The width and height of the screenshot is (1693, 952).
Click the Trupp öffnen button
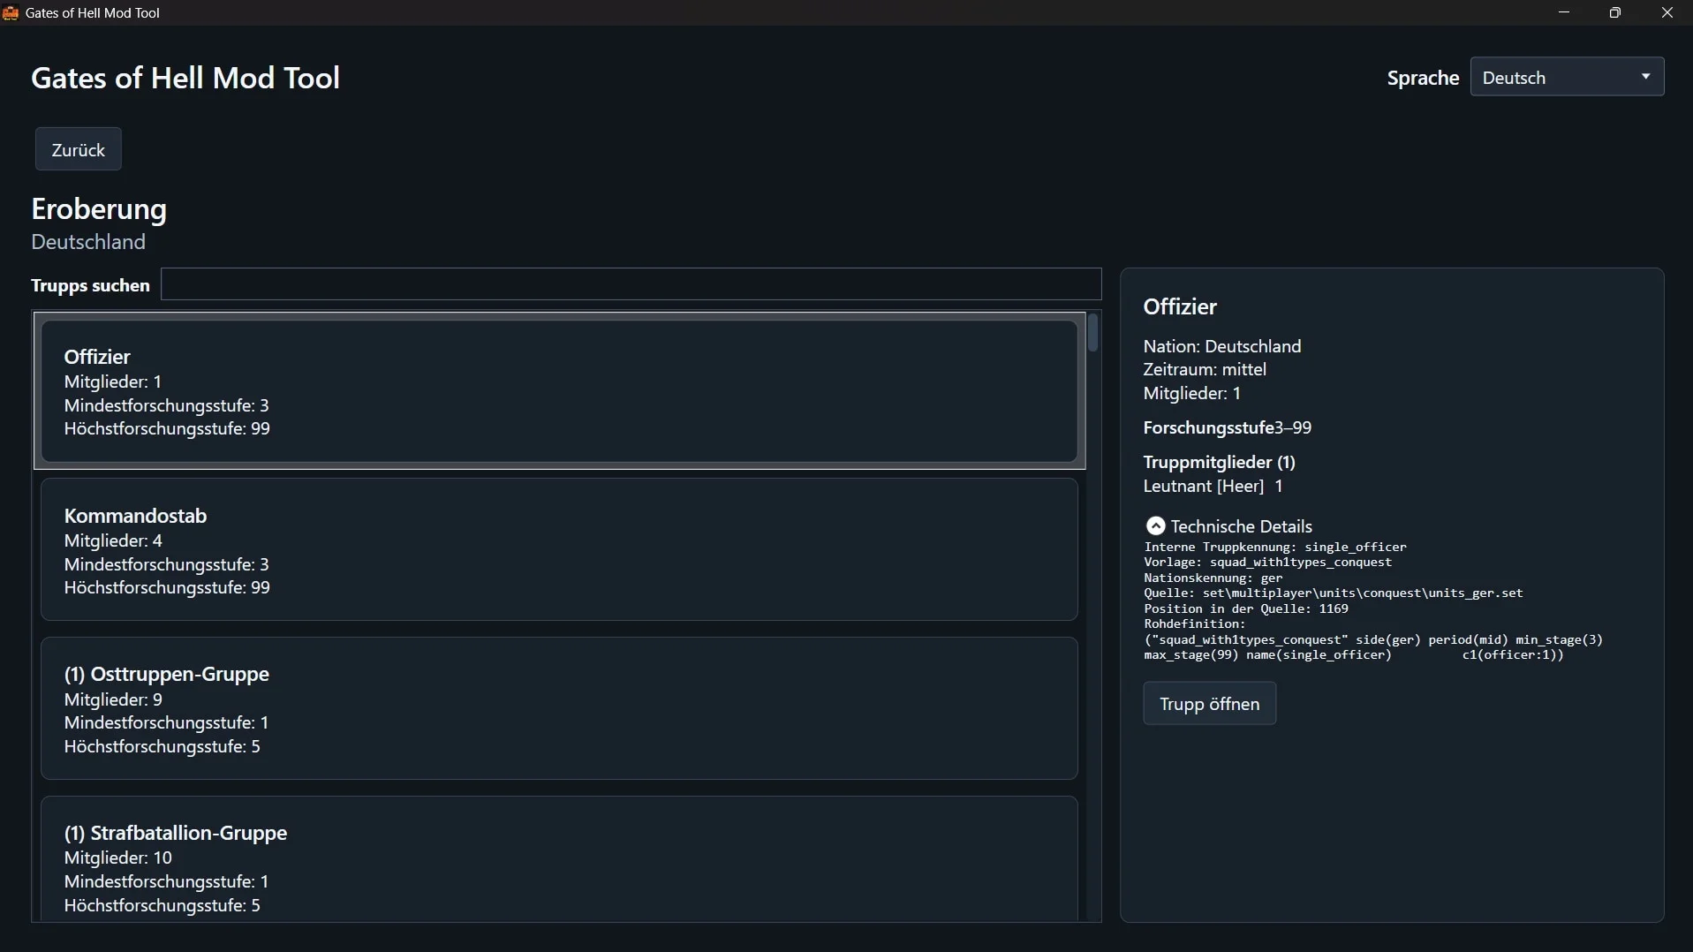pyautogui.click(x=1209, y=704)
